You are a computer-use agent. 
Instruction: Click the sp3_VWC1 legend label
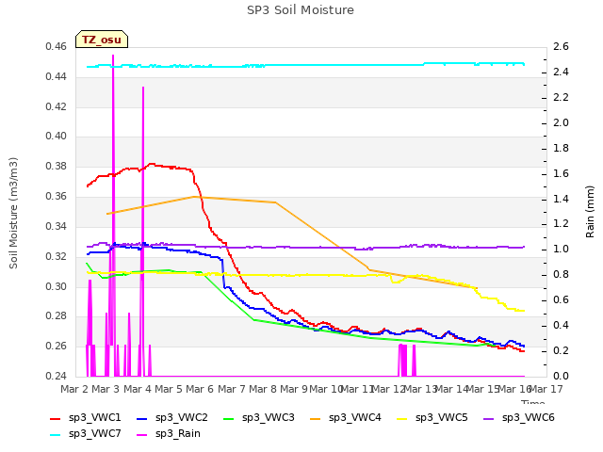94,418
